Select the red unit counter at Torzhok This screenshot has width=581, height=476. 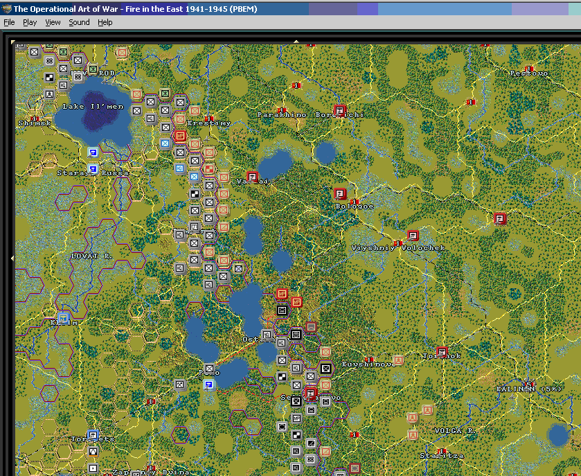point(442,352)
